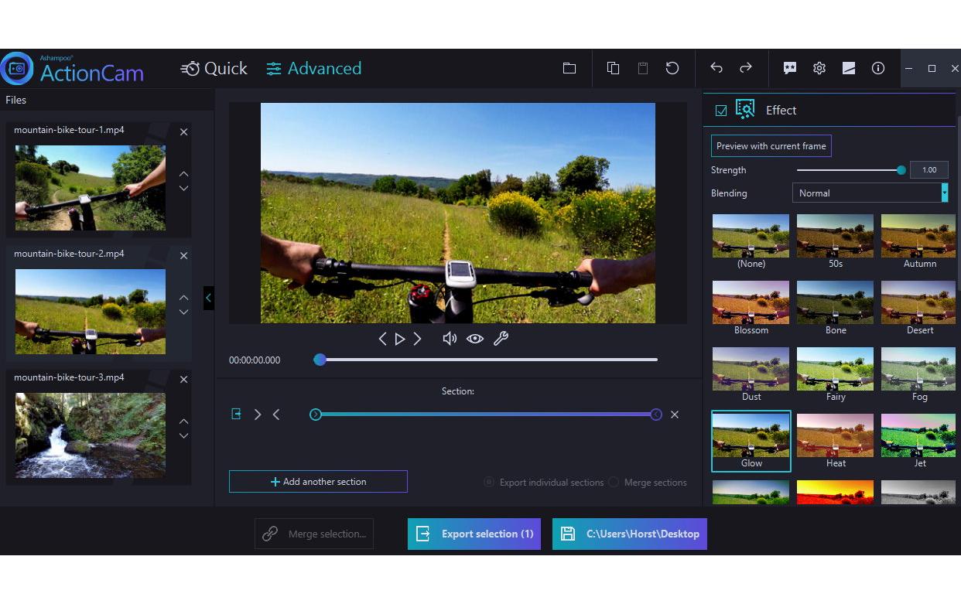Switch to the Quick mode tab
961x604 pixels.
[214, 69]
